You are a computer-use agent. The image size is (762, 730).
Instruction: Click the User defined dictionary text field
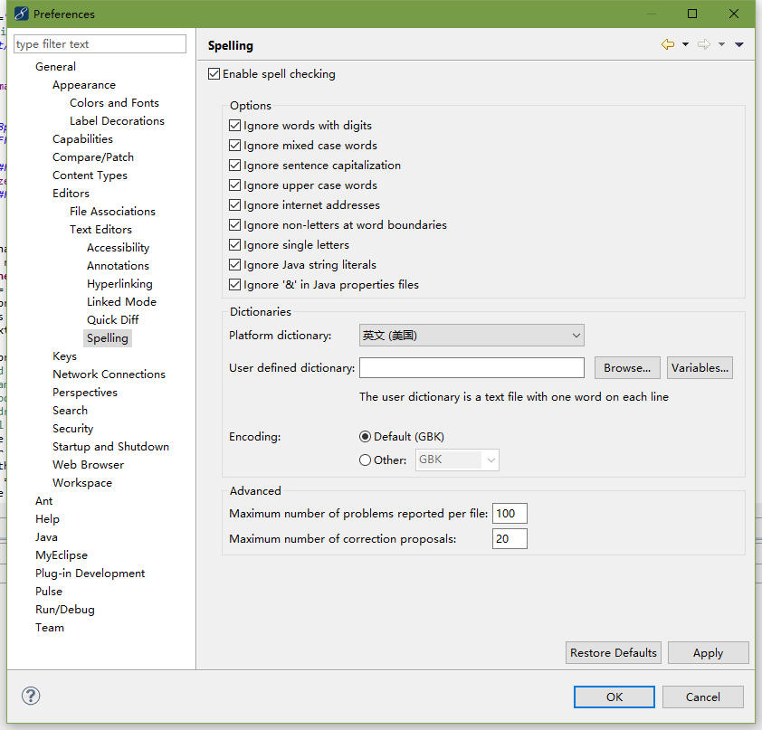click(471, 367)
